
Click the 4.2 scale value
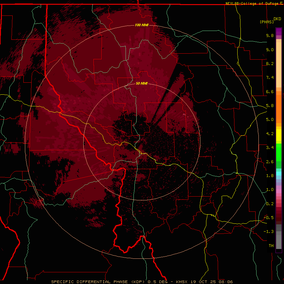(x=270, y=134)
